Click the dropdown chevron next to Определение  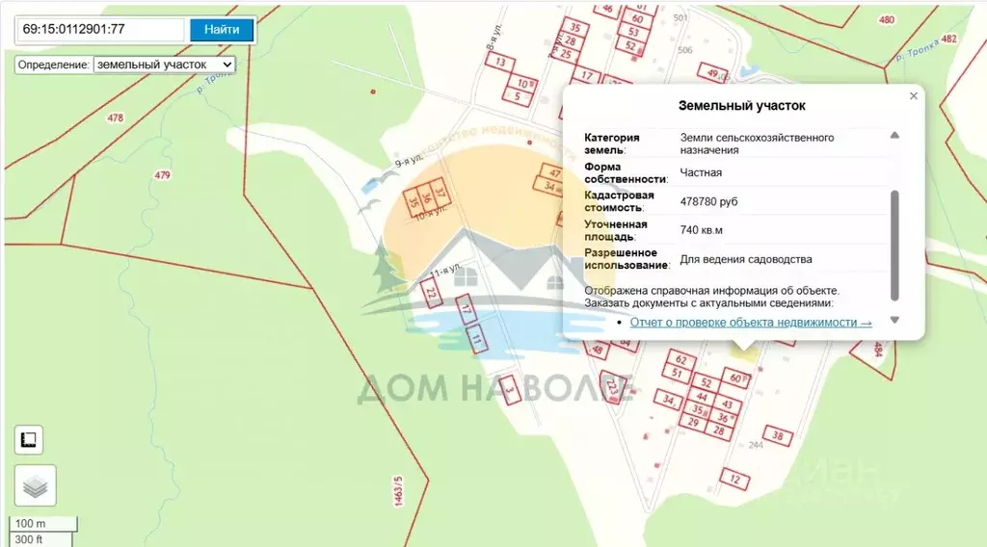227,65
